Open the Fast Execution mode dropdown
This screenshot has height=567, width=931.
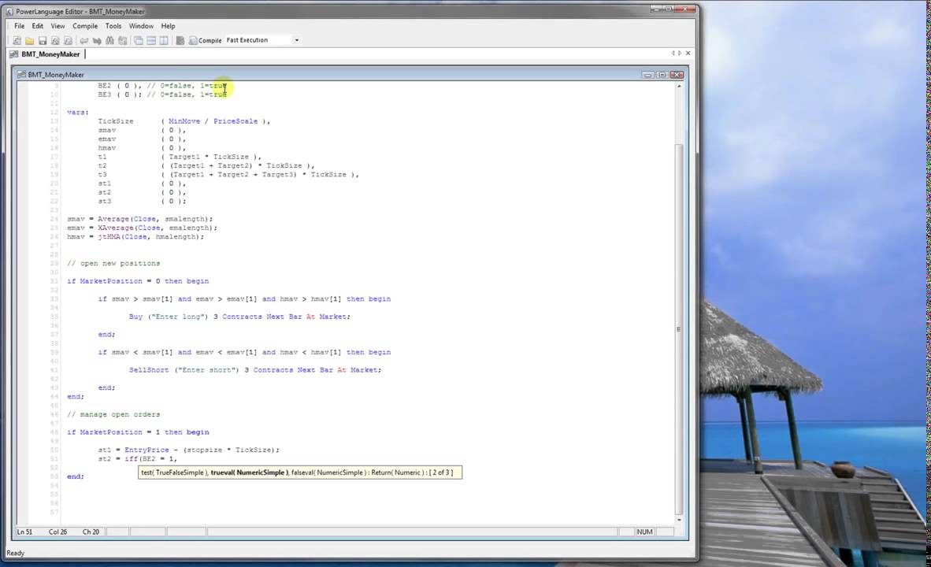click(x=296, y=40)
